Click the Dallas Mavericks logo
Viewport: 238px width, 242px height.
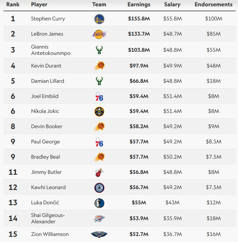pos(99,203)
